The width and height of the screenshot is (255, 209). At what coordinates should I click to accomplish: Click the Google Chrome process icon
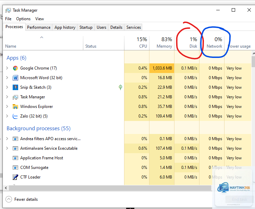tap(15, 68)
